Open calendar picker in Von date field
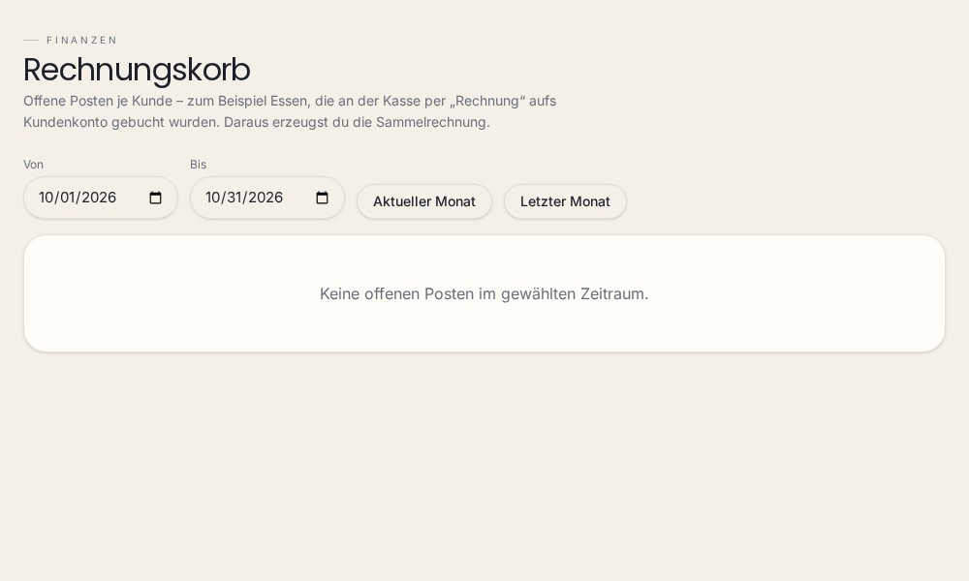 click(156, 198)
